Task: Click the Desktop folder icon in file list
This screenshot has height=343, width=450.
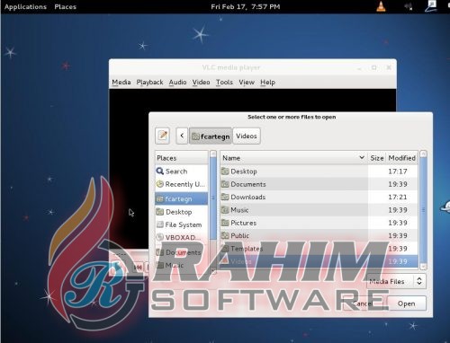Action: pyautogui.click(x=225, y=171)
